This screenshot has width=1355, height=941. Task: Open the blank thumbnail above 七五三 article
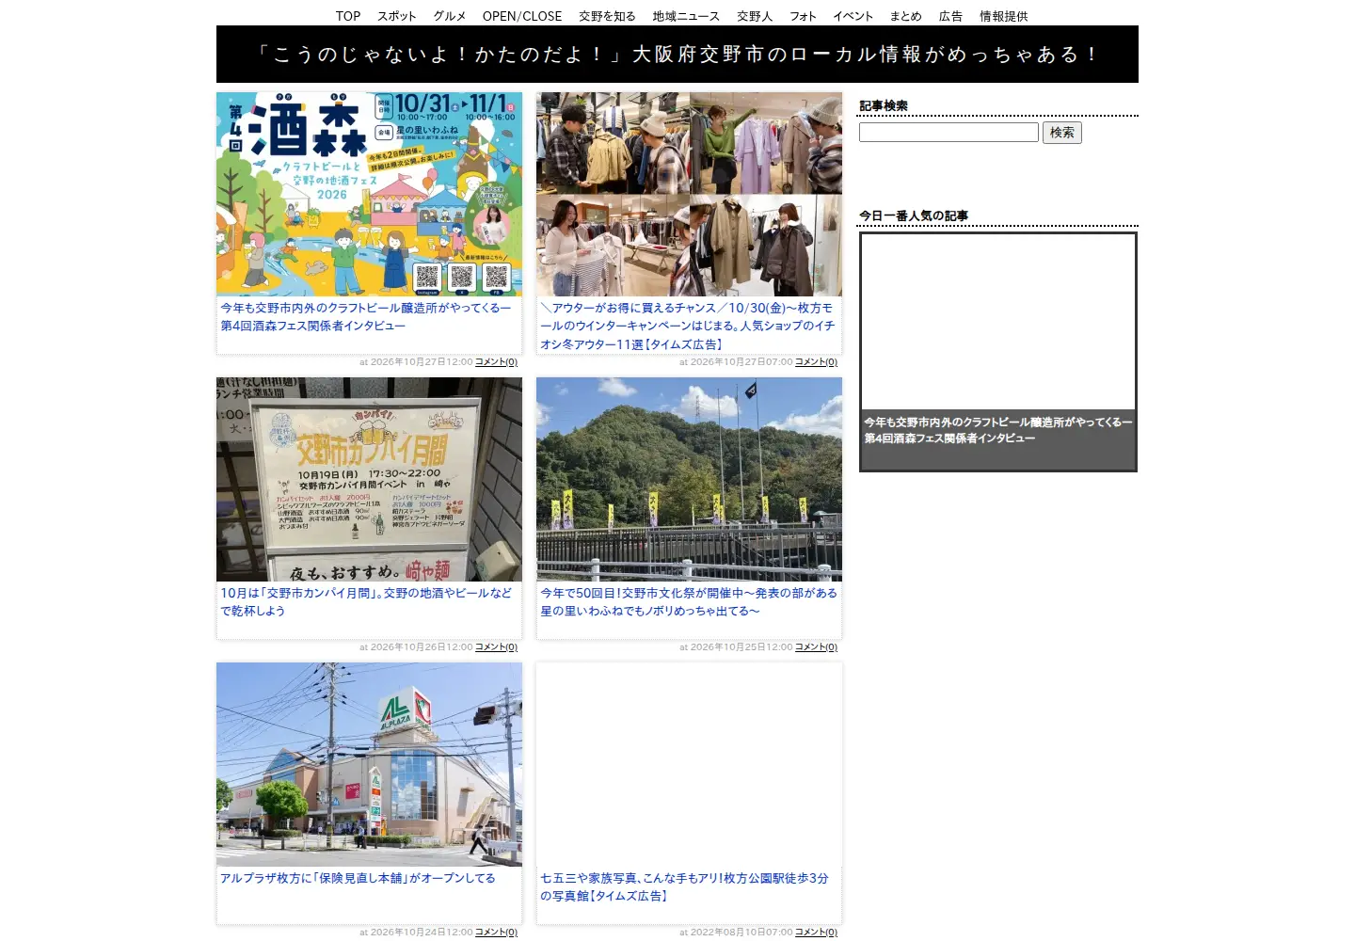click(689, 764)
